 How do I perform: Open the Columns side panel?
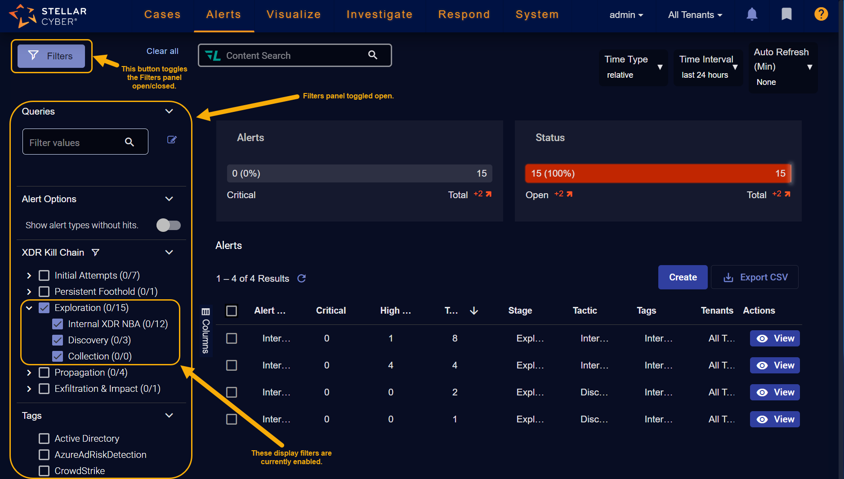click(x=205, y=331)
